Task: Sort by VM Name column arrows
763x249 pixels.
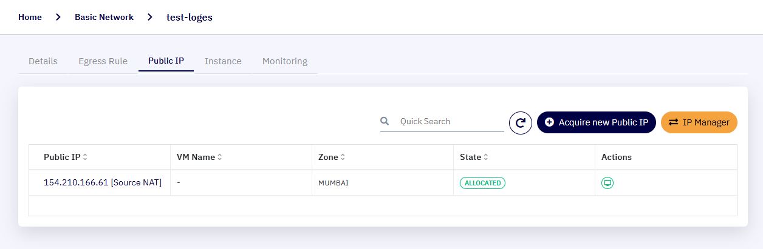Action: pos(219,157)
